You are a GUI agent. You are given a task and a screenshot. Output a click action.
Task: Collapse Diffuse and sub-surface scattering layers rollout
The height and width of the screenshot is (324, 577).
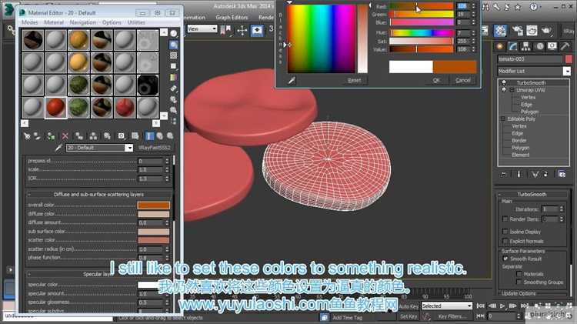tap(98, 195)
